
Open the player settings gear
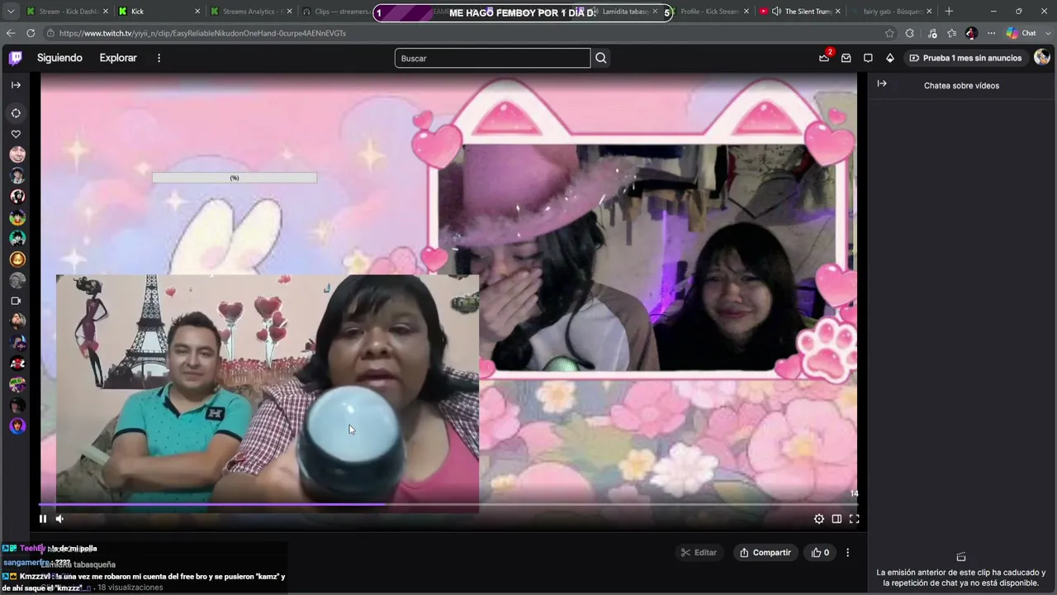(819, 519)
